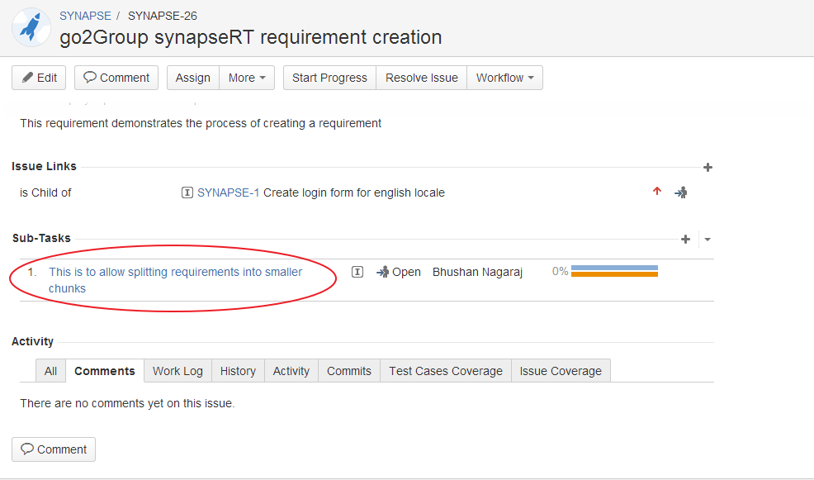Click the sub-task 0% progress bar
The height and width of the screenshot is (480, 814).
tap(614, 271)
